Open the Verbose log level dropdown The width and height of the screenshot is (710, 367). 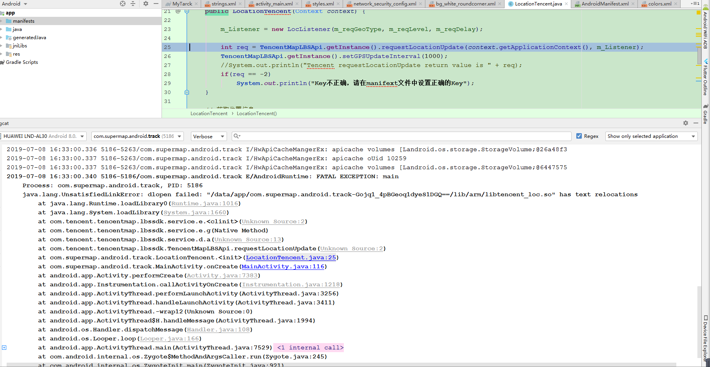click(209, 136)
